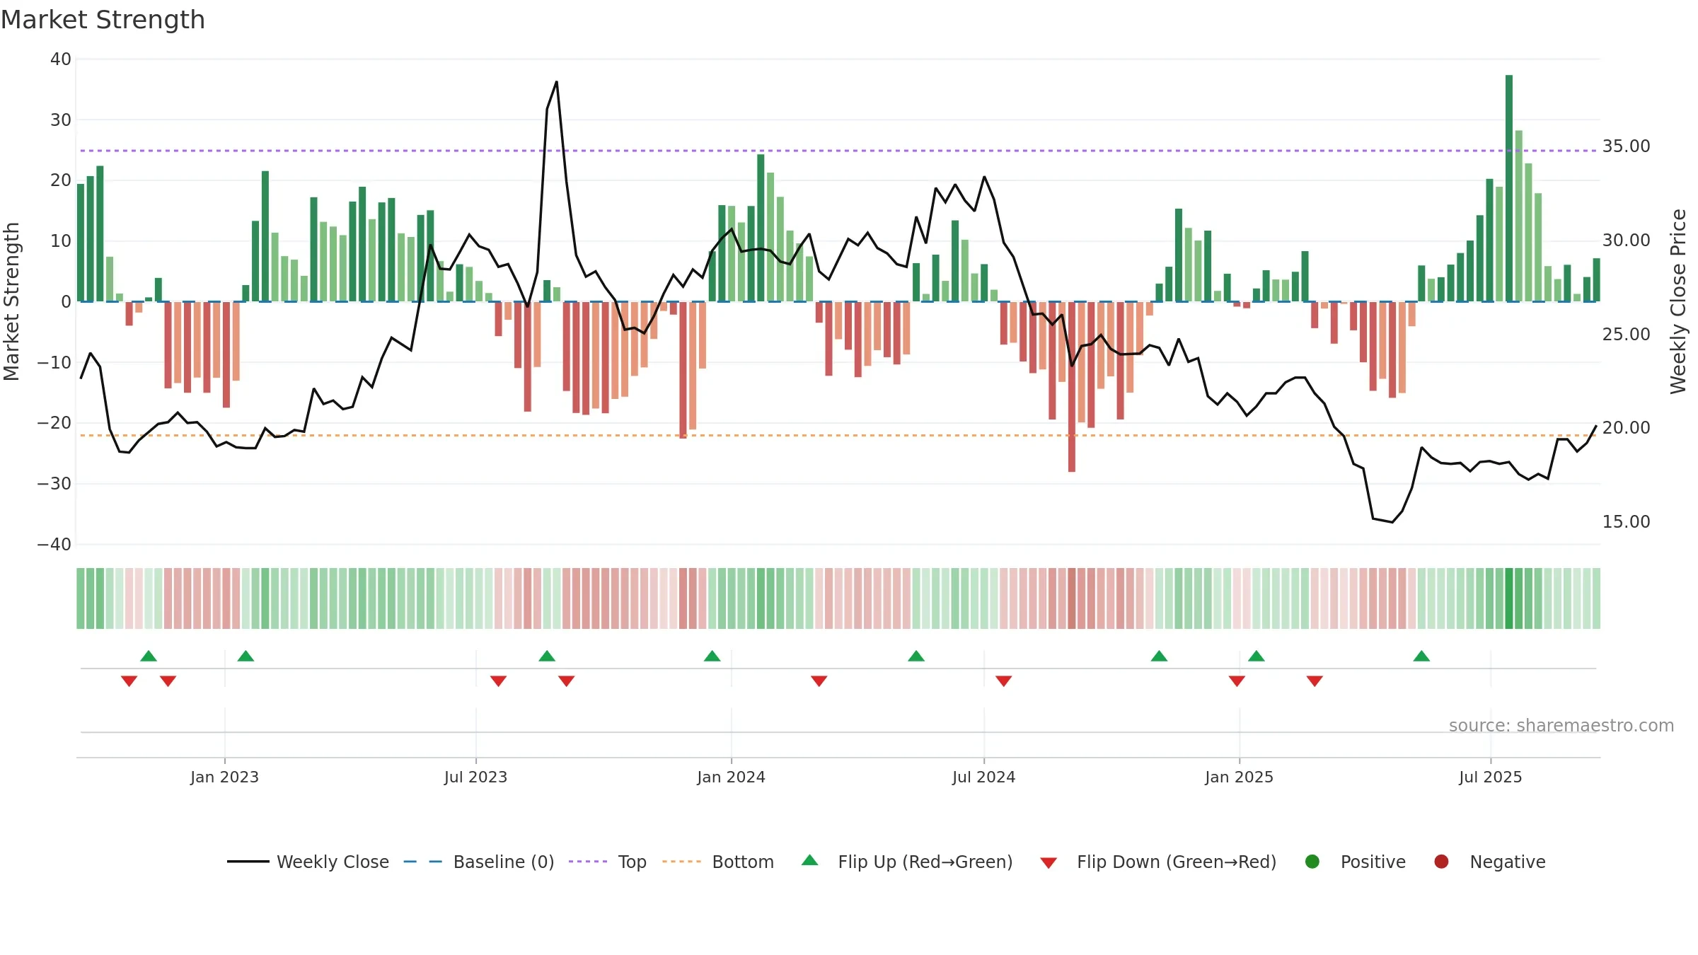Select the Flip Down marker around March 2024
1698x955 pixels.
tap(819, 681)
